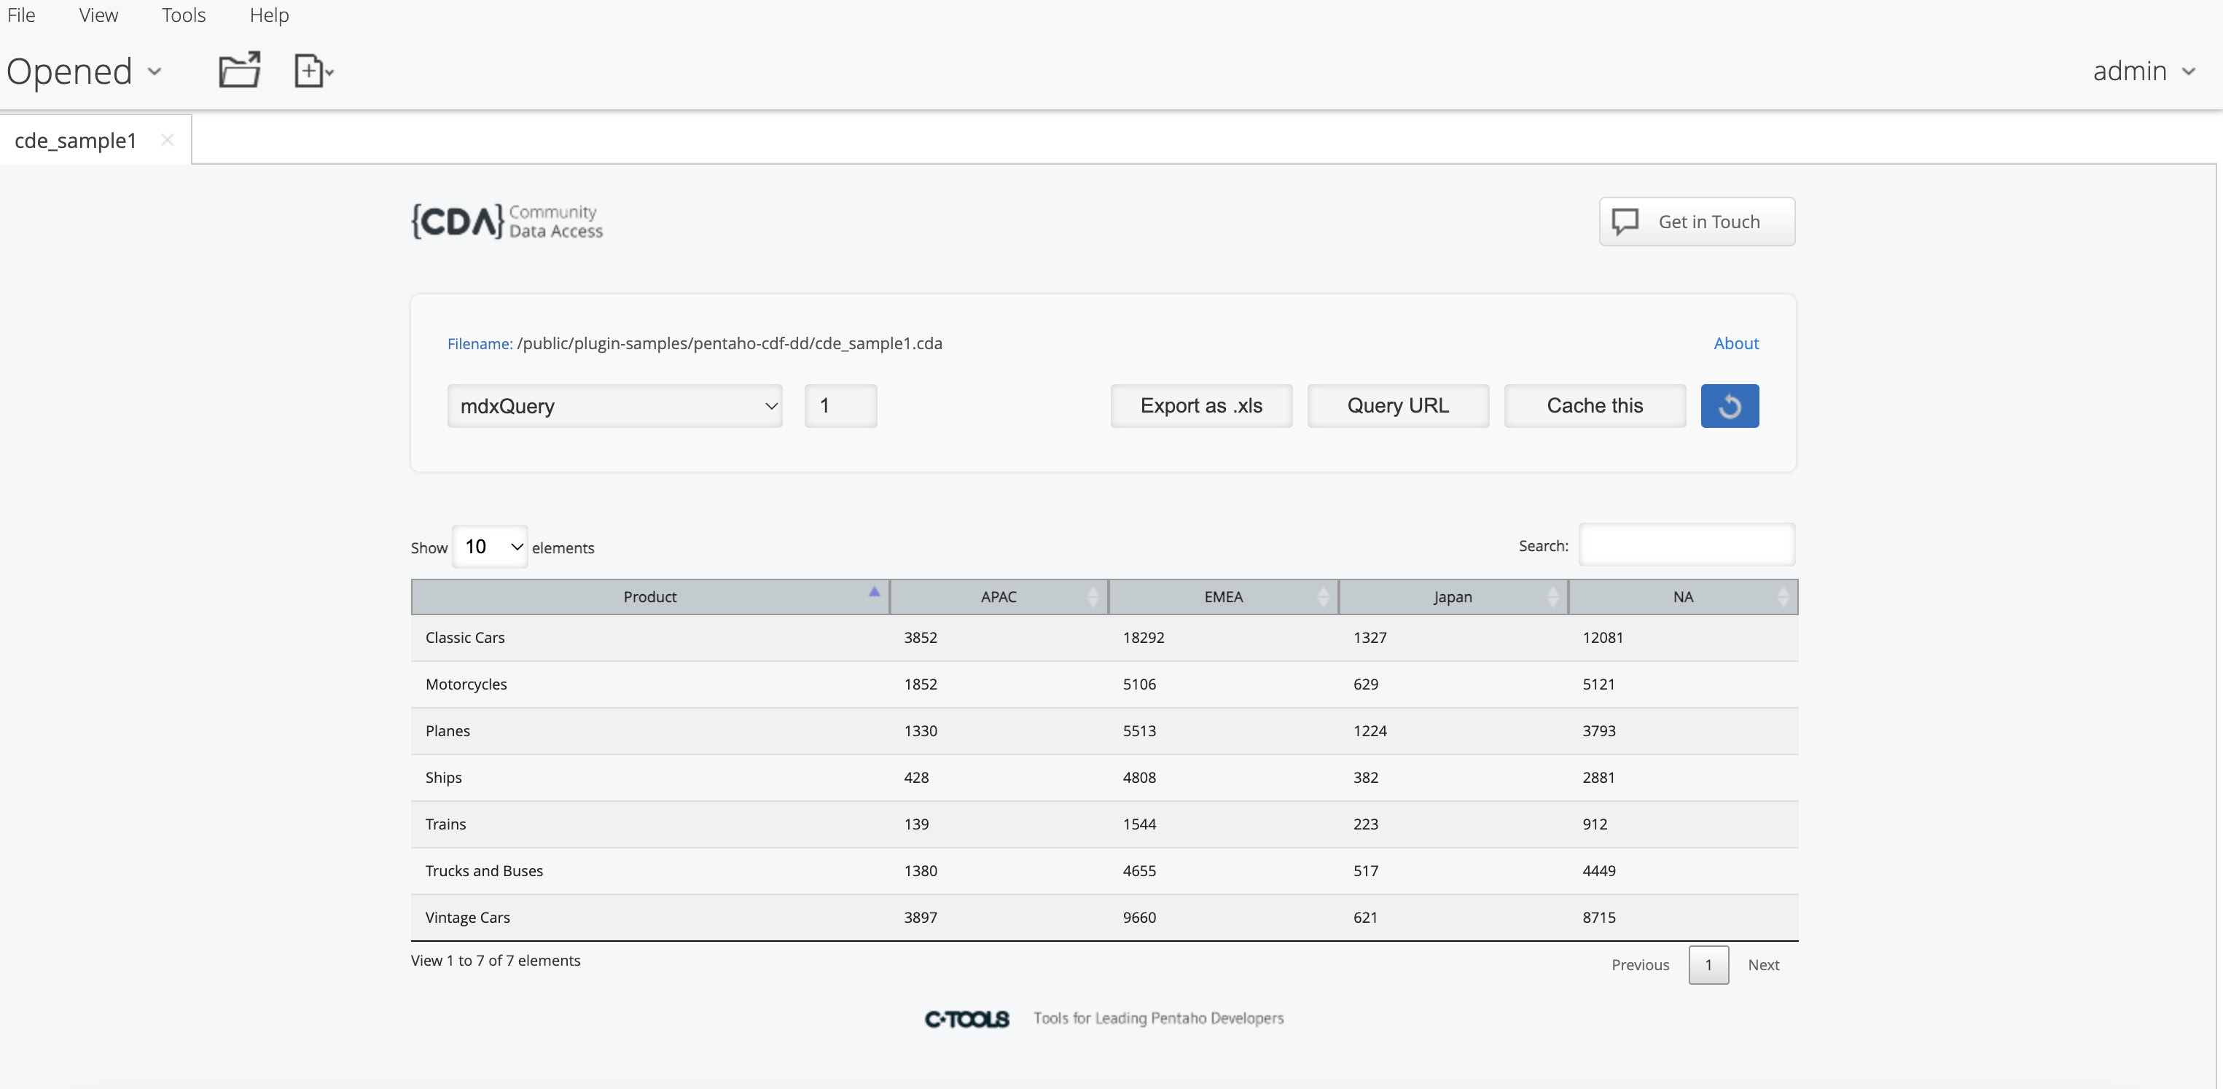Open the mdxQuery data access dropdown

point(614,405)
